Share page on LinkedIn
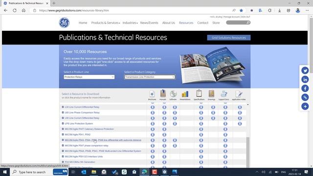This screenshot has height=176, width=313. [305, 79]
